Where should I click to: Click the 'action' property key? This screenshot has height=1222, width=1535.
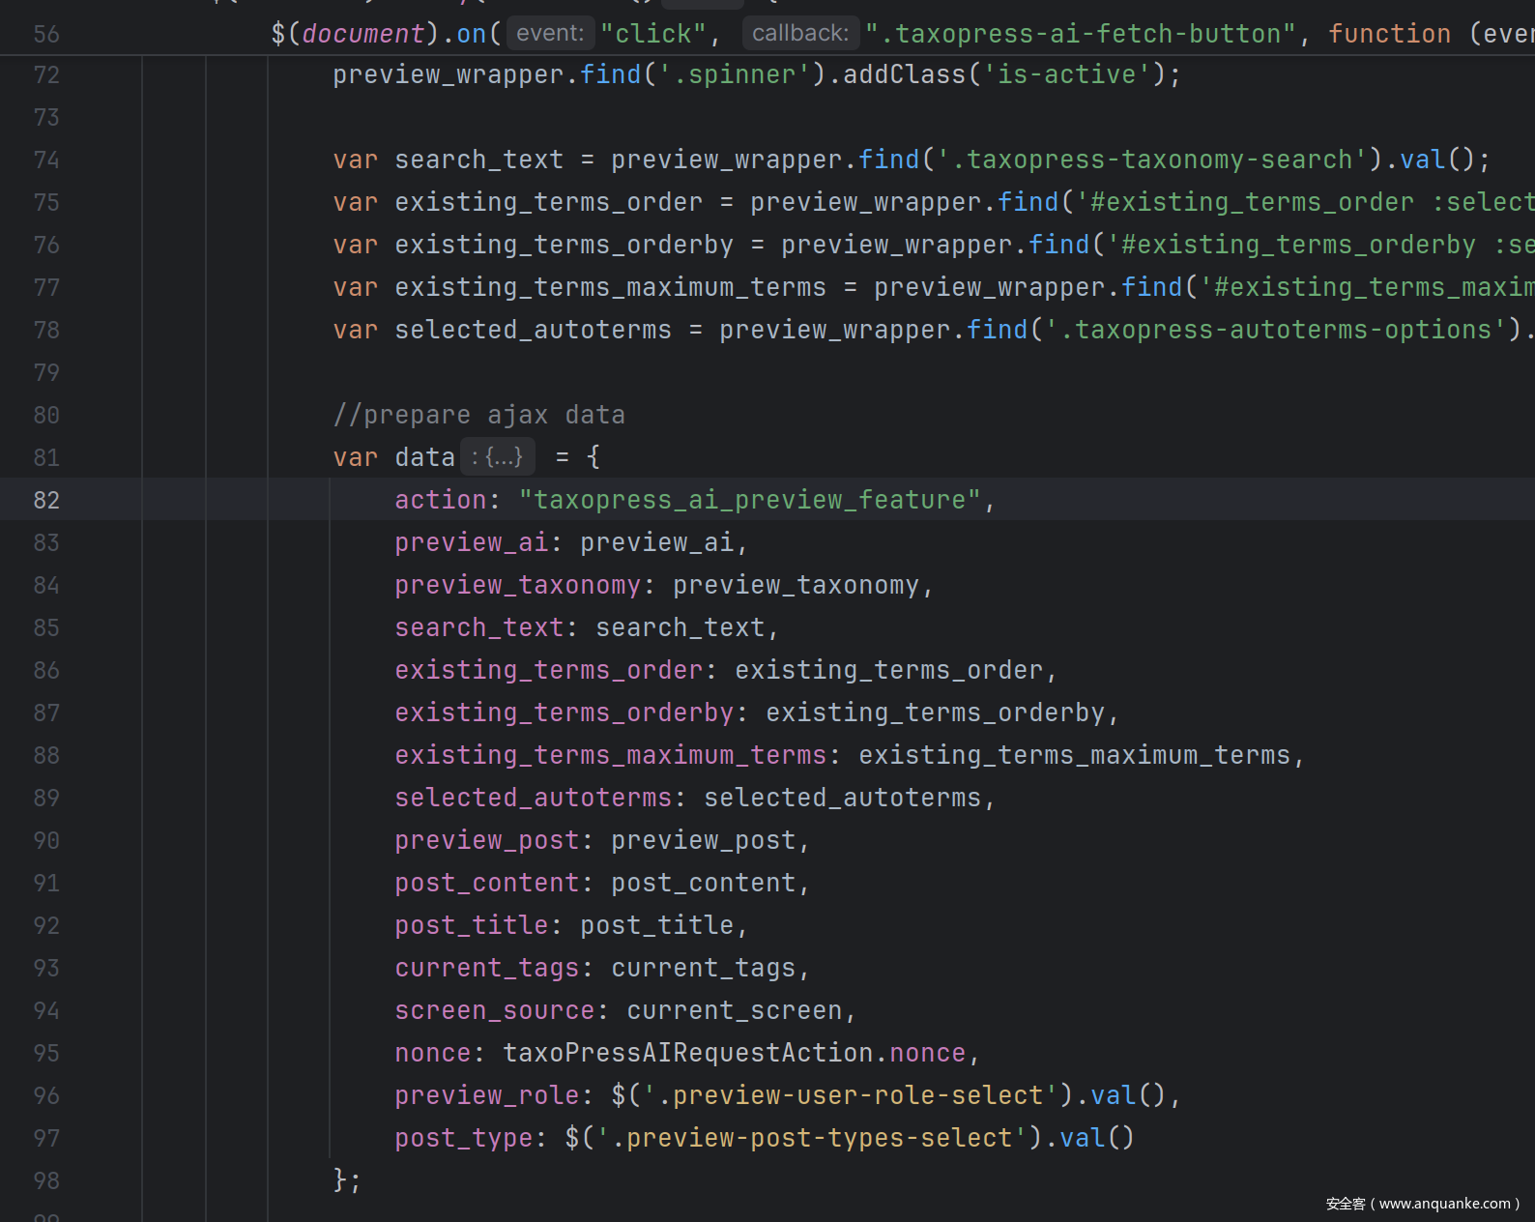[440, 500]
